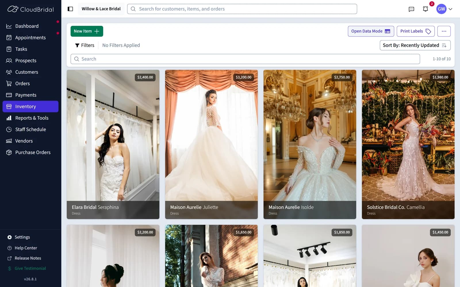Viewport: 460px width, 287px height.
Task: Click the Release Notes external link icon
Action: click(x=9, y=258)
